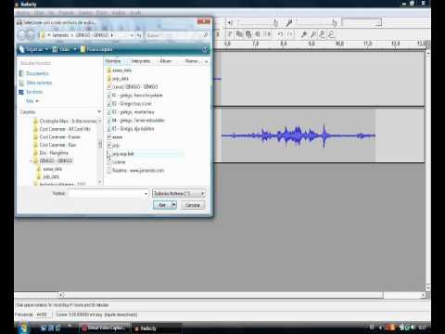Click the 10.0 mark on timeline ruler
The image size is (445, 334).
pos(339,44)
